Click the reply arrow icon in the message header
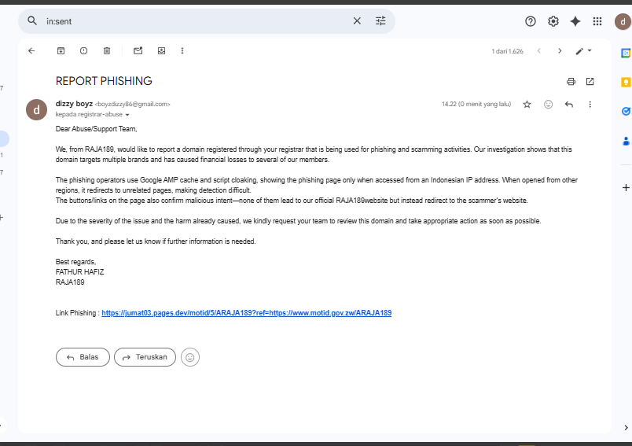Screen dimensions: 632x446 click(568, 105)
